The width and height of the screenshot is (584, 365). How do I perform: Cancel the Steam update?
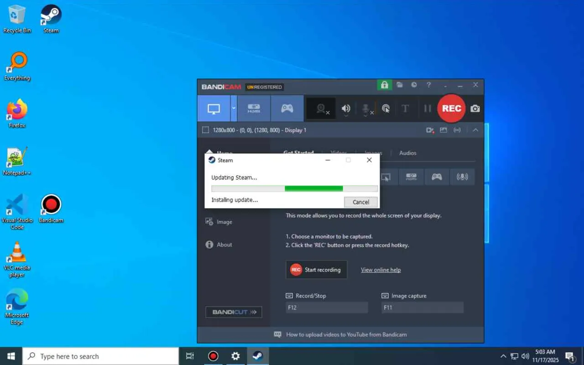tap(361, 202)
